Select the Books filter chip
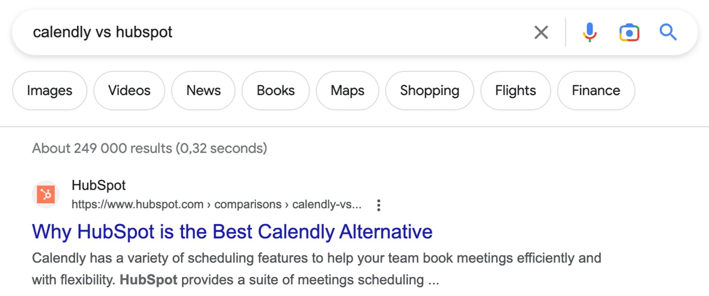Viewport: 709px width, 296px height. coord(275,91)
